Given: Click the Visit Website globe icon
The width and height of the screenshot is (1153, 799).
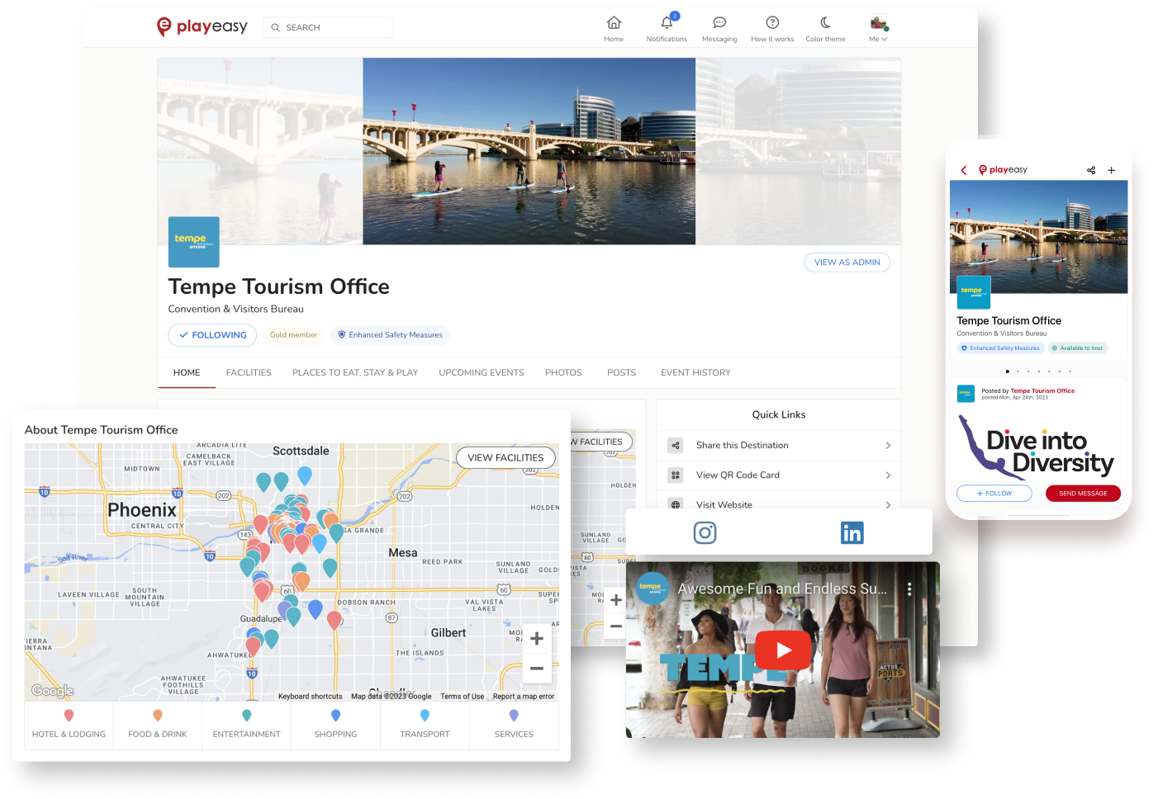Looking at the screenshot, I should click(x=676, y=504).
